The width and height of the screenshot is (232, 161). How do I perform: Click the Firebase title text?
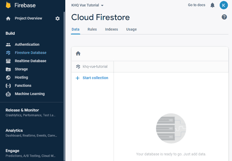(25, 5)
